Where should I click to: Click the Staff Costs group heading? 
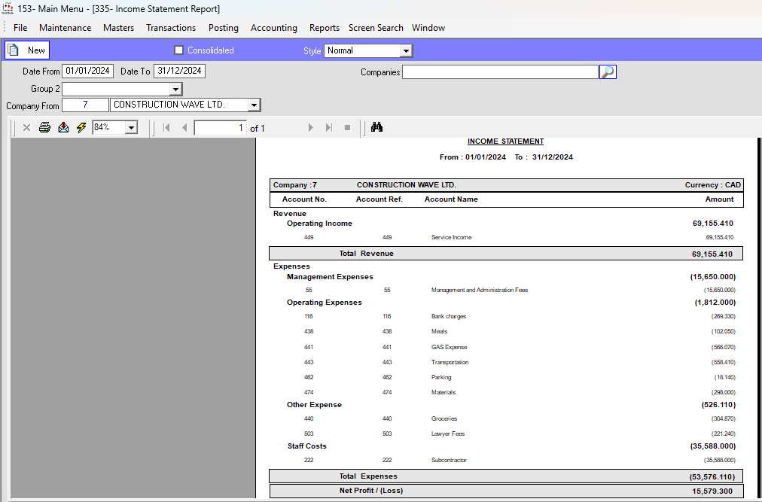(306, 446)
